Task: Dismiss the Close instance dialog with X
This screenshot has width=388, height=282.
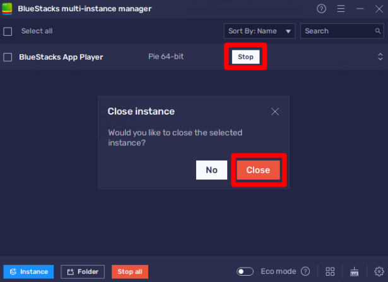Action: [275, 111]
